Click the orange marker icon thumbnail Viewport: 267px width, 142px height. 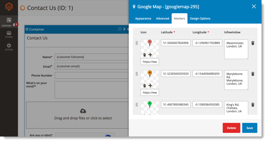tap(150, 74)
